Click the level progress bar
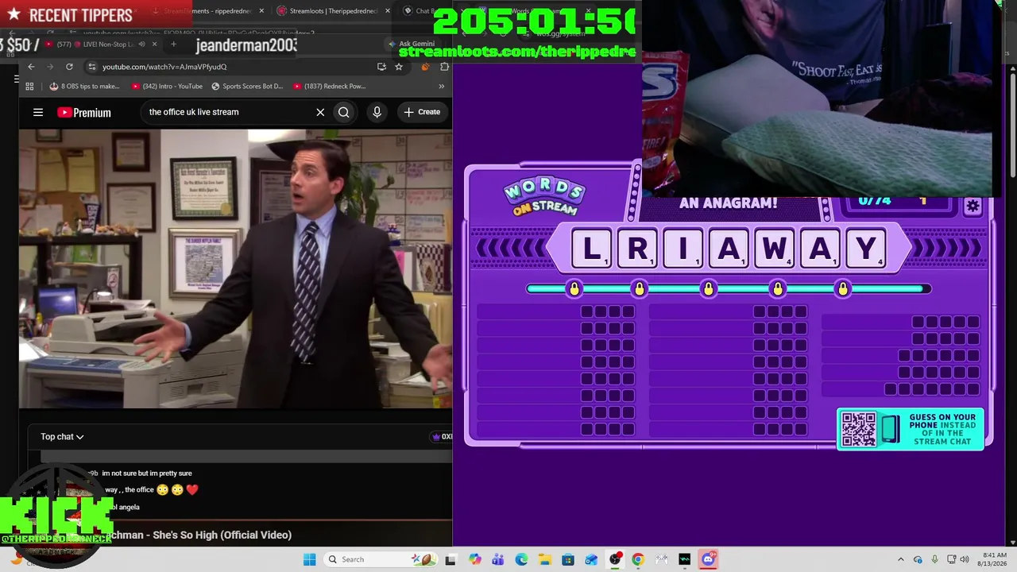1017x572 pixels. tap(728, 288)
